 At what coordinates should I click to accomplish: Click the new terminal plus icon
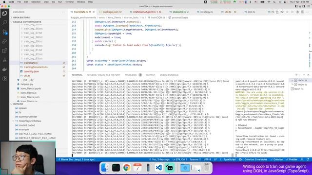pyautogui.click(x=296, y=75)
